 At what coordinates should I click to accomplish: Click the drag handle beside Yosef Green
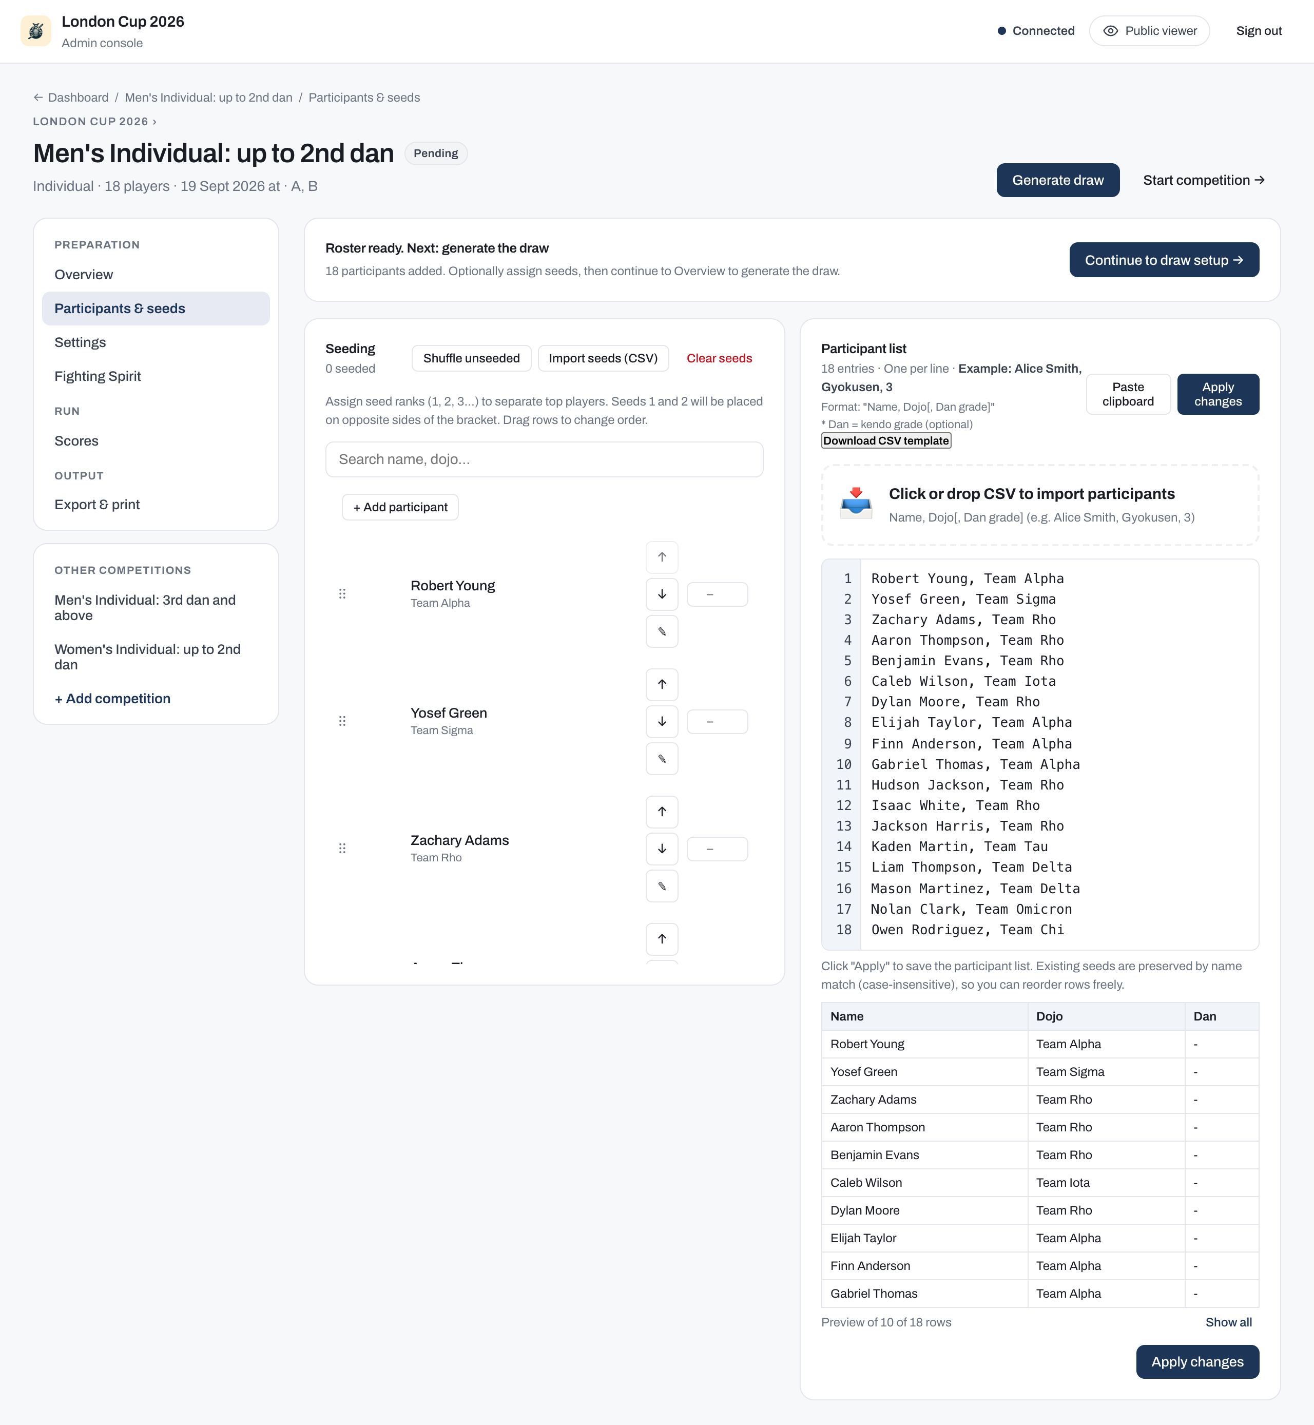point(342,721)
